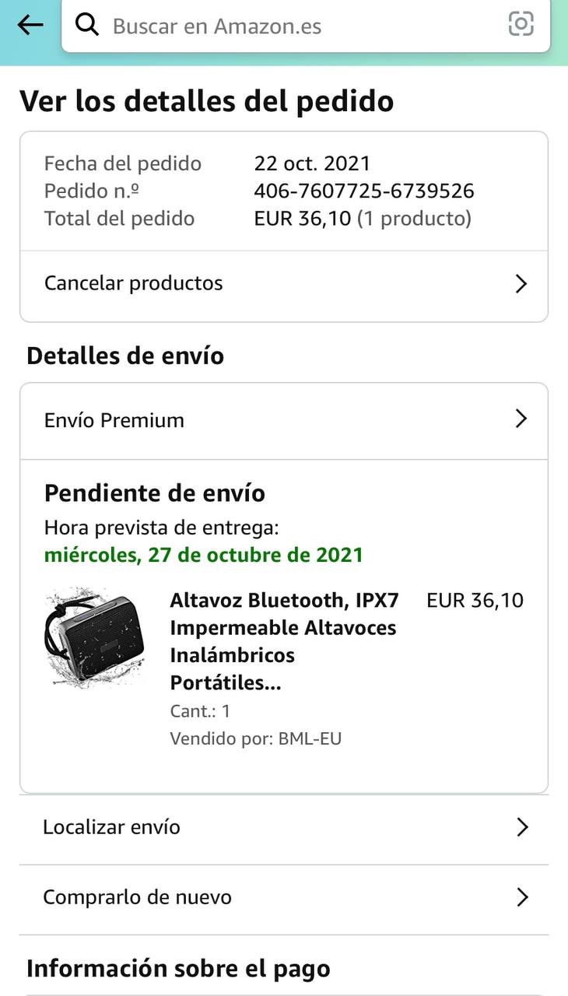Tap the back arrow icon
Screen dimensions: 568x996
pyautogui.click(x=30, y=26)
